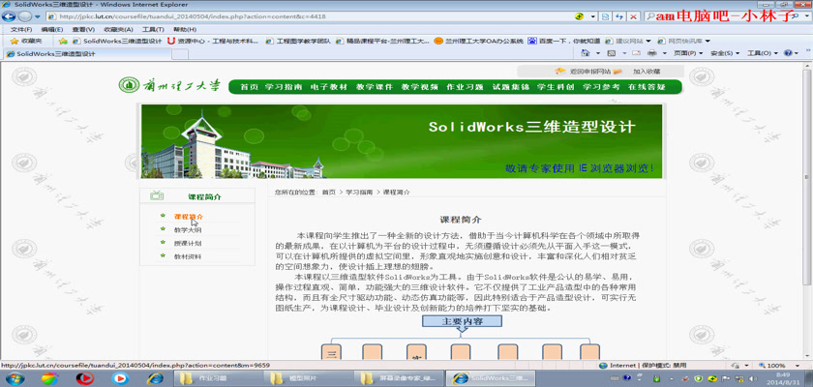
Task: Click the Stop loading X icon
Action: (634, 16)
